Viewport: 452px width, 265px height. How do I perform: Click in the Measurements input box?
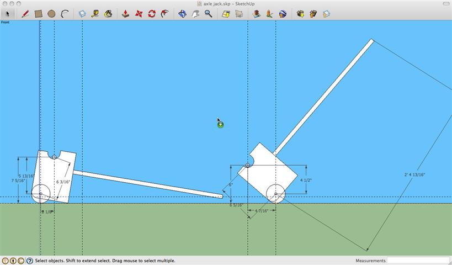418,261
